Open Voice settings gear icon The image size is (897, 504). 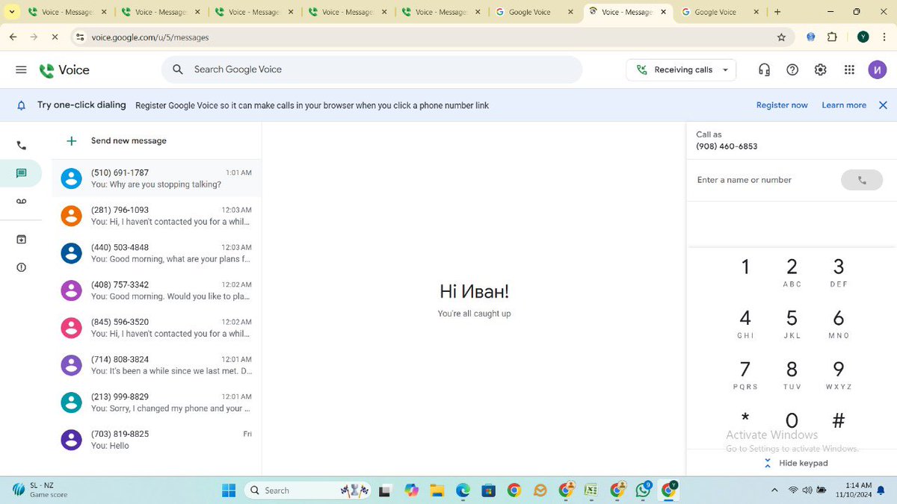tap(821, 69)
